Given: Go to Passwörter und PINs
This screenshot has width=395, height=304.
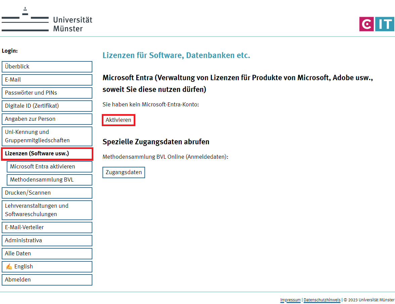Looking at the screenshot, I should (x=47, y=93).
